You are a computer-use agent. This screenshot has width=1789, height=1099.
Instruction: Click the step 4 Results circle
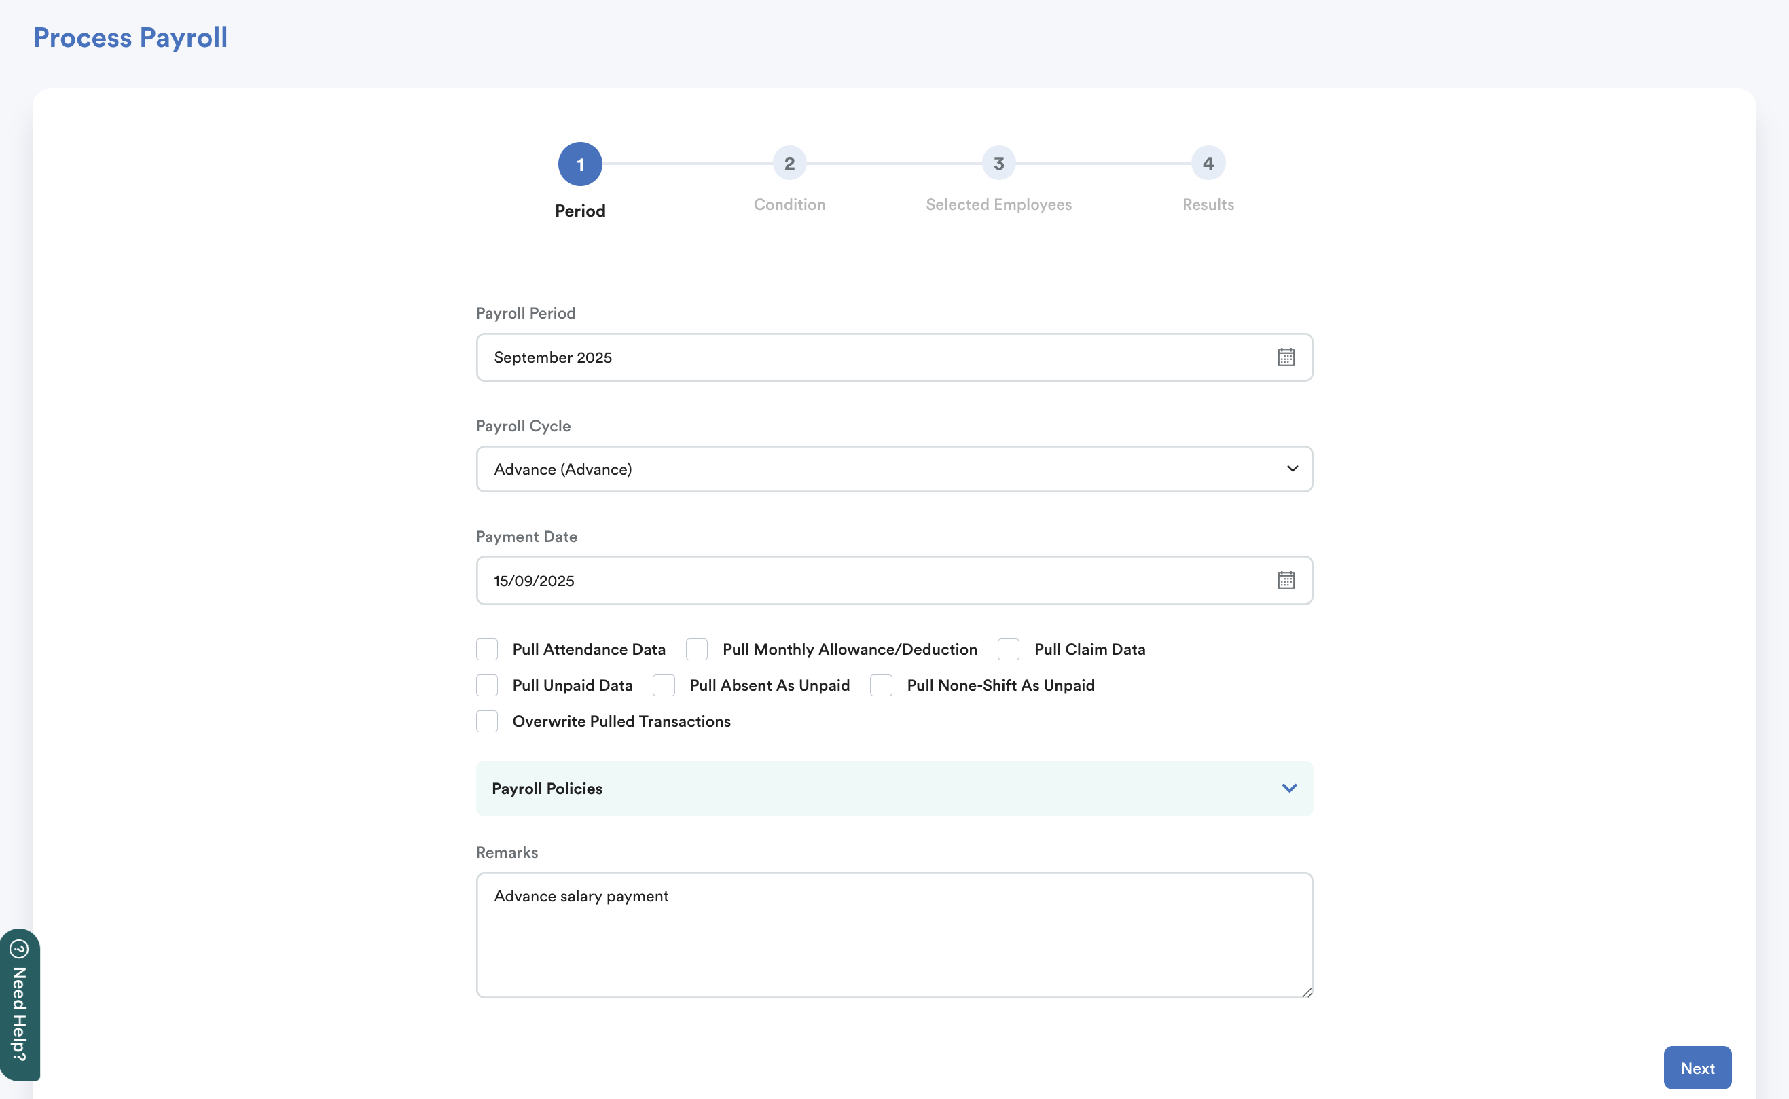click(1208, 164)
